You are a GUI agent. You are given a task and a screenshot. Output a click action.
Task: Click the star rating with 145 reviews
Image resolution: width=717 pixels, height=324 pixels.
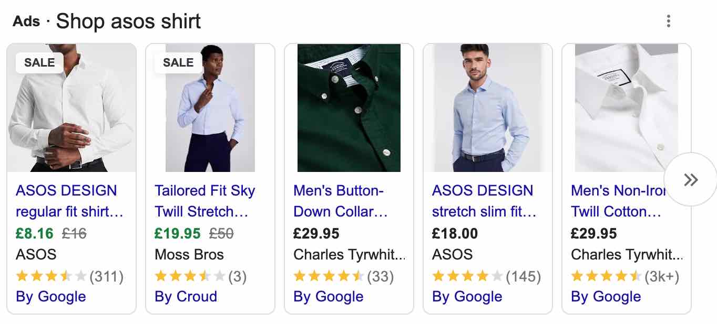(467, 276)
